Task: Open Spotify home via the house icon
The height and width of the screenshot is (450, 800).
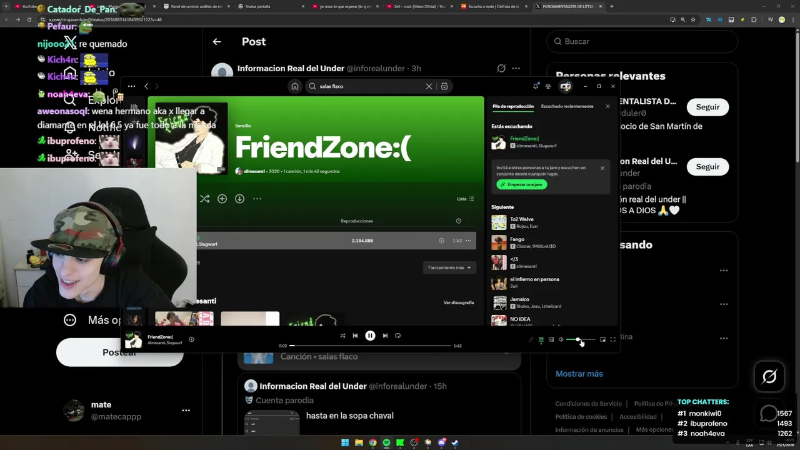Action: (295, 86)
